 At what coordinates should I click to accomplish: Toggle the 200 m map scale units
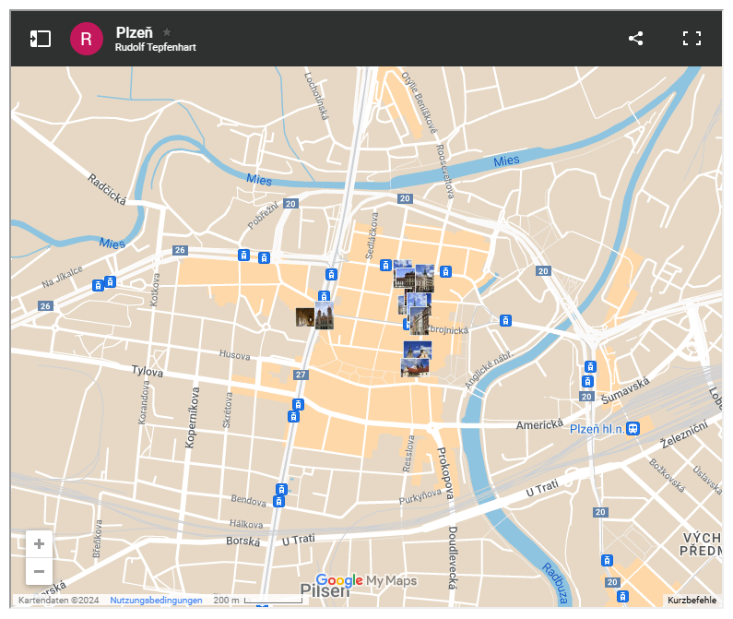[258, 601]
